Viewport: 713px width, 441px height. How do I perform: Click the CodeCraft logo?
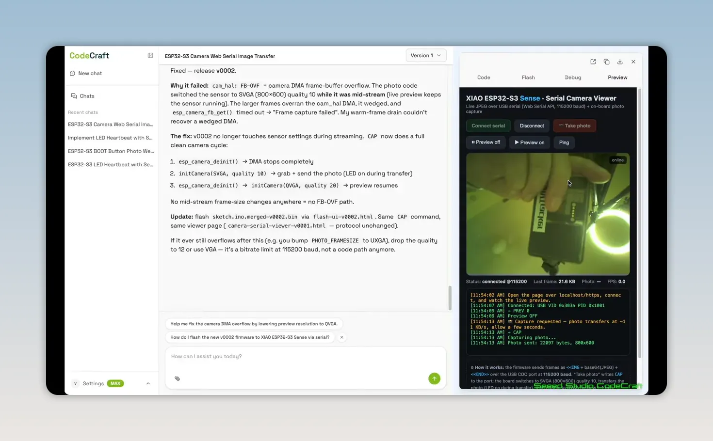[x=89, y=56]
